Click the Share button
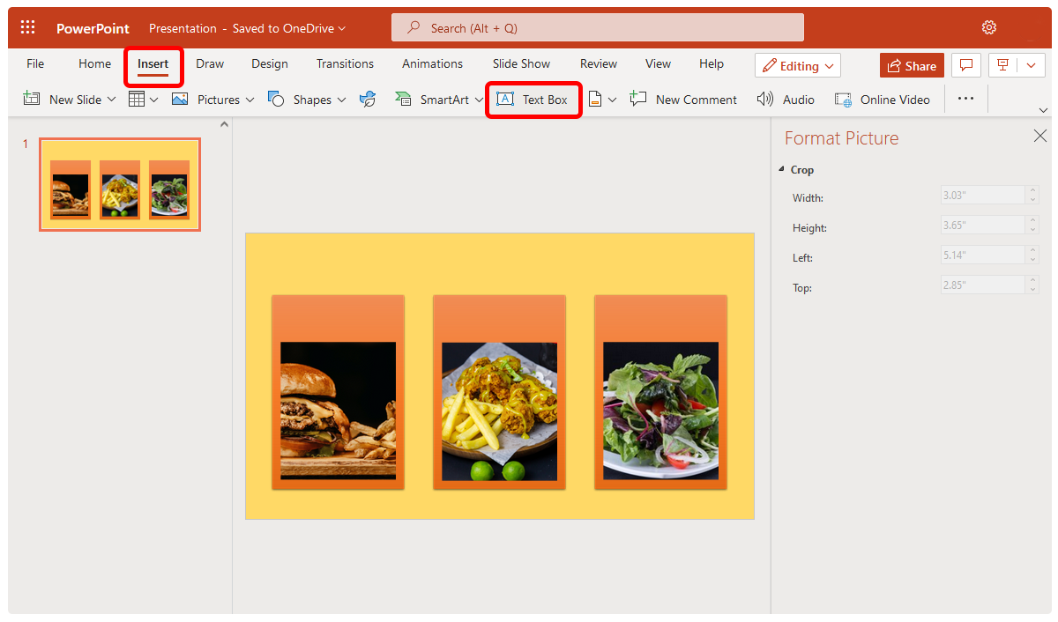This screenshot has width=1058, height=622. tap(912, 64)
